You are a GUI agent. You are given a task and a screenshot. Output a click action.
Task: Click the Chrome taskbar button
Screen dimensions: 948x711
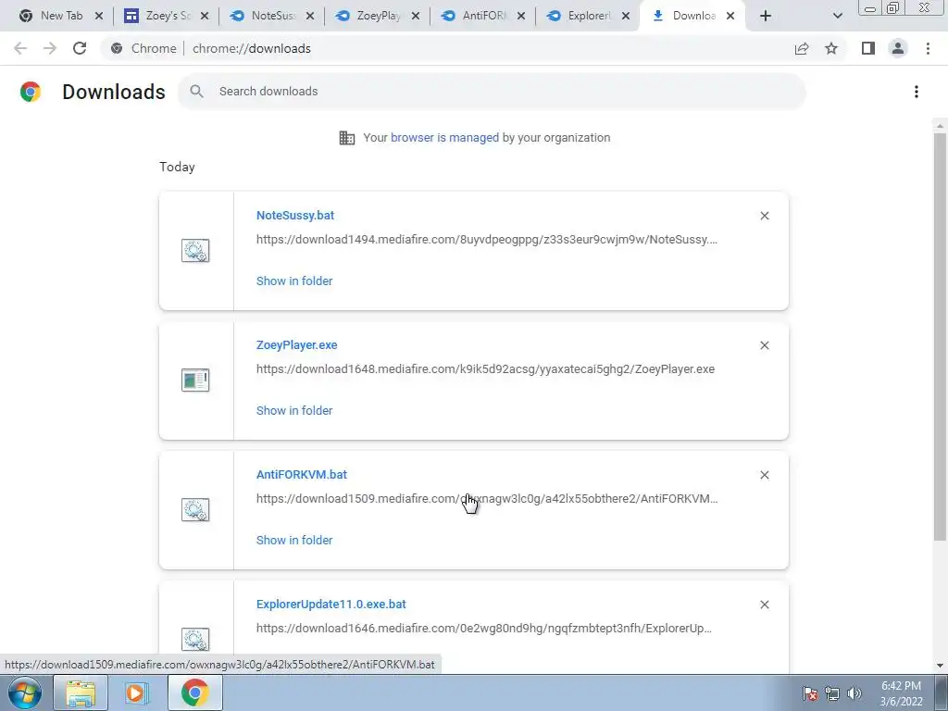click(x=194, y=692)
